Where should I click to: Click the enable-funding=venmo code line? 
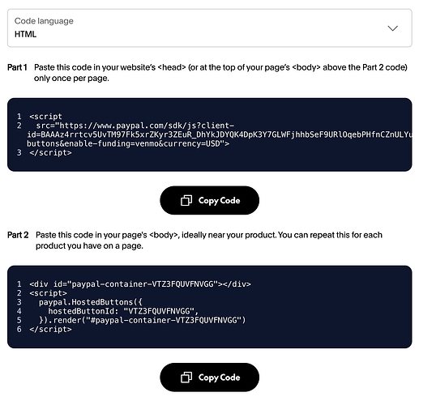128,143
